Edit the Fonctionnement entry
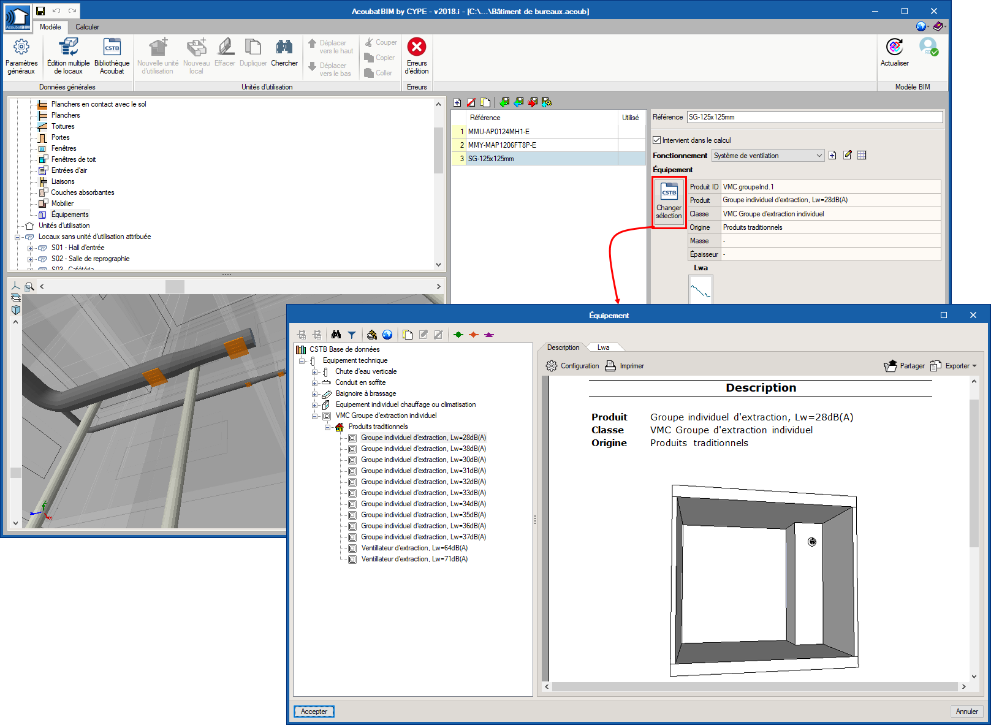The image size is (991, 725). [848, 156]
